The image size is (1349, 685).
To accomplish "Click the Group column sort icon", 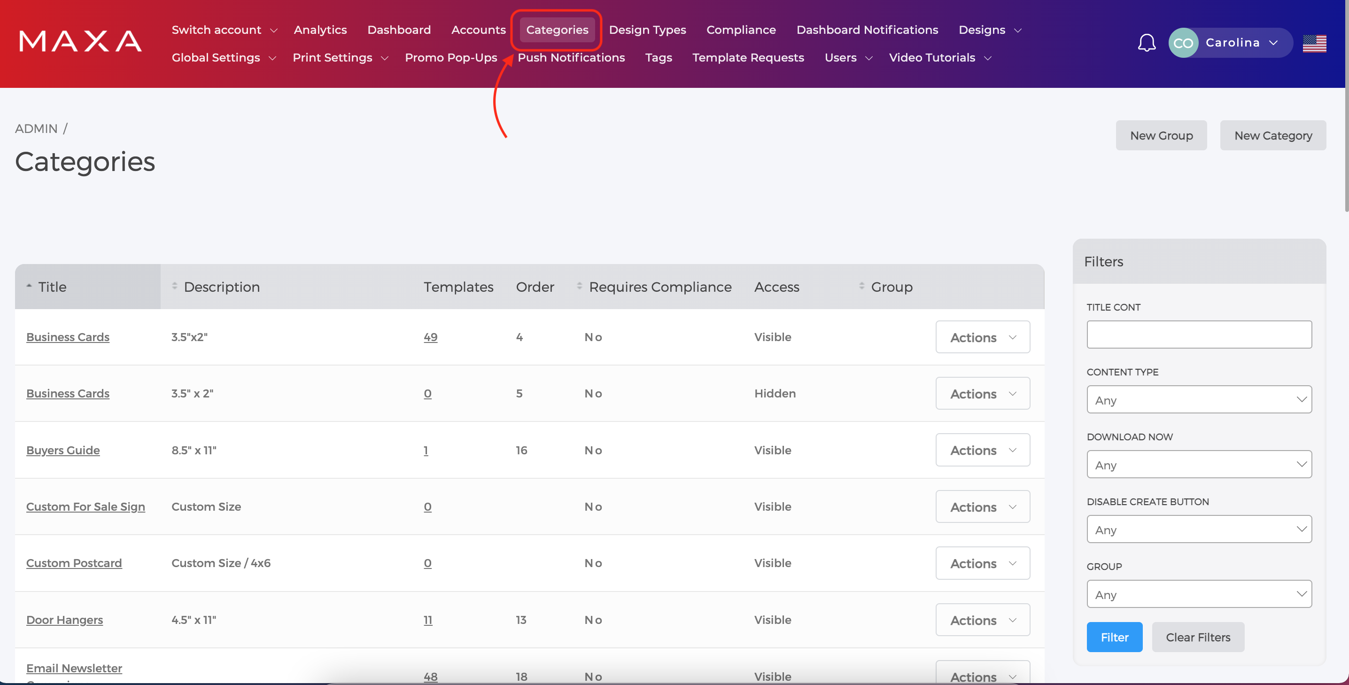I will [x=861, y=286].
